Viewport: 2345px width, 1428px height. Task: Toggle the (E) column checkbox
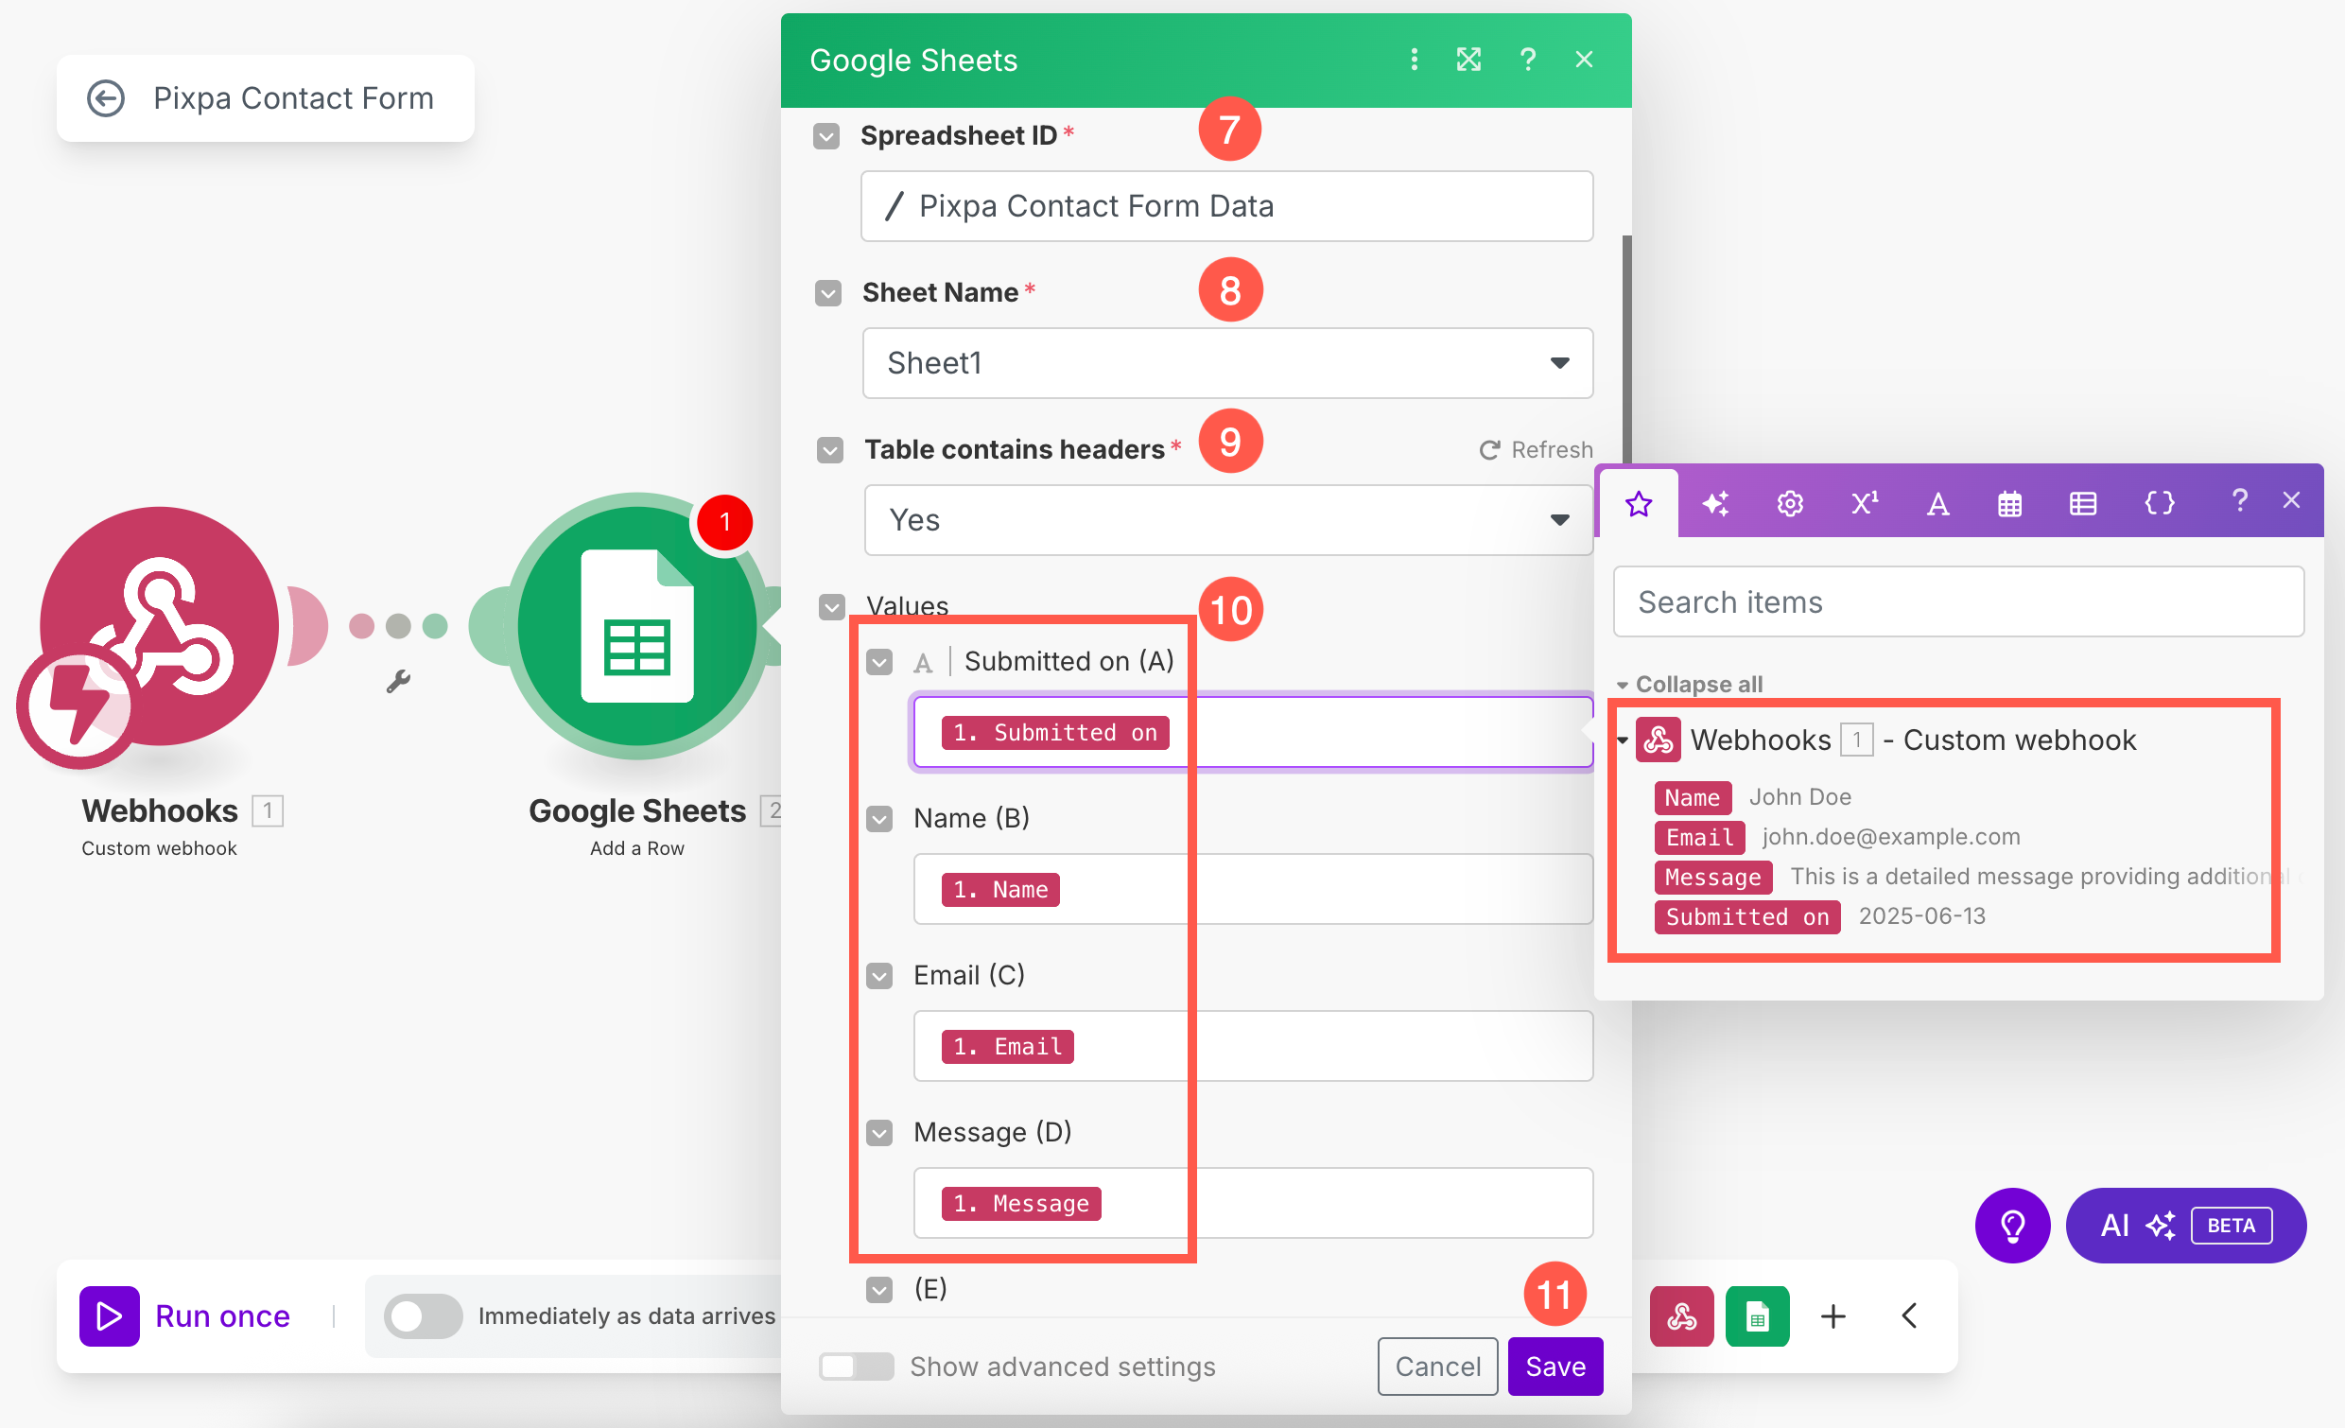pos(879,1290)
